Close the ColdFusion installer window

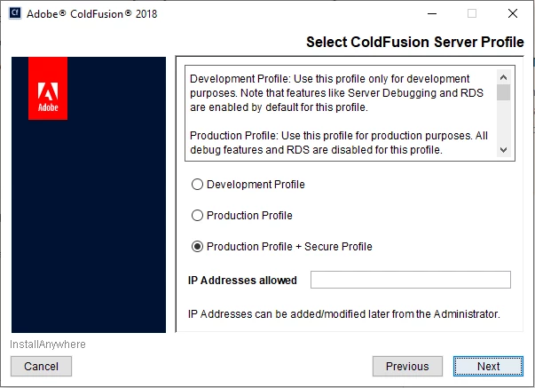pos(513,13)
